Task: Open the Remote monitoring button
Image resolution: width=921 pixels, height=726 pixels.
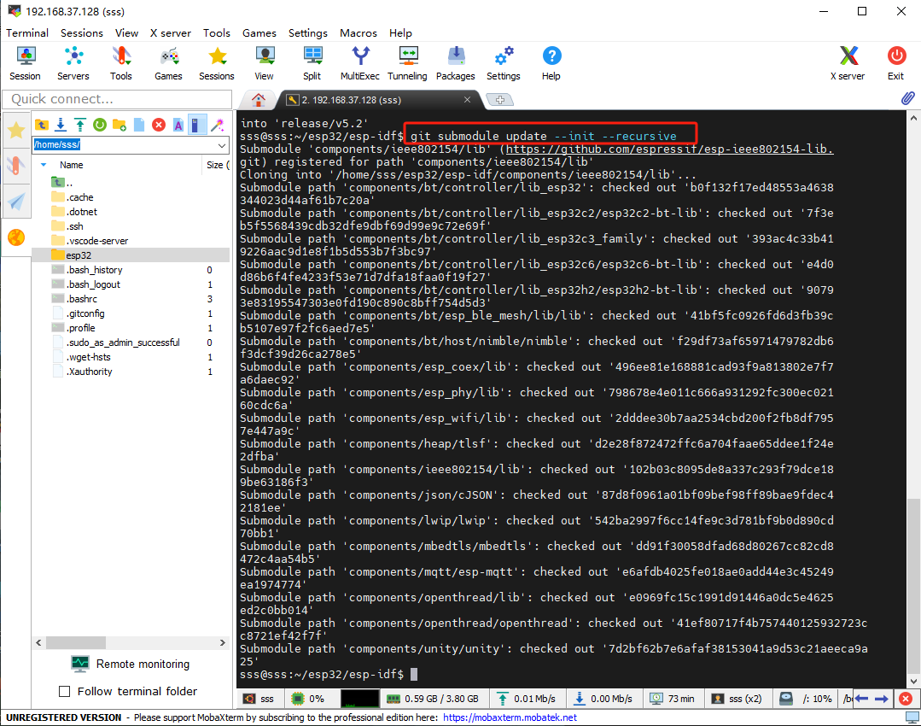Action: [x=131, y=664]
